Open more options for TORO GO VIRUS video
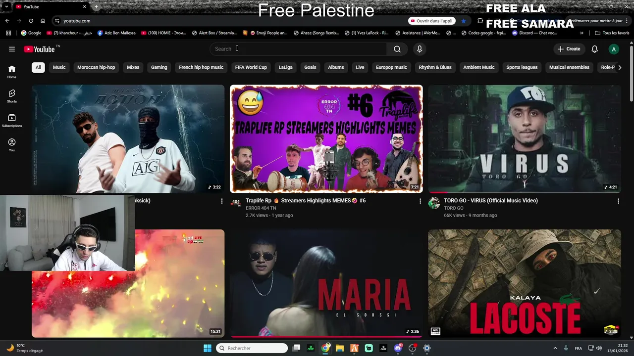The image size is (634, 356). [618, 201]
